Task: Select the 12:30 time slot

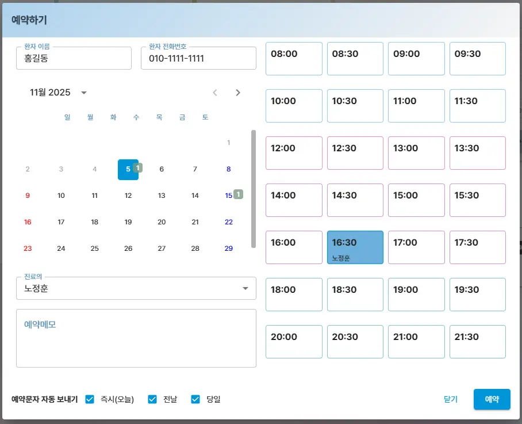Action: pos(355,153)
